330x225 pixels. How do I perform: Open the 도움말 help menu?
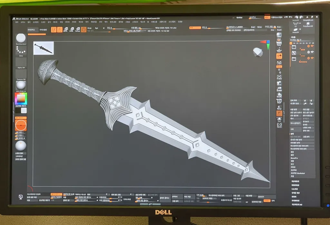pos(180,22)
